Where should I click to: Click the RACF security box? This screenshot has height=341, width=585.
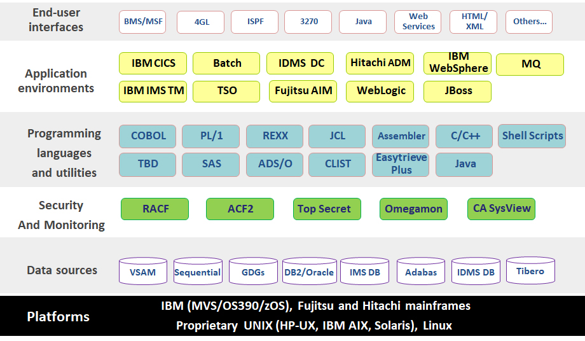tap(155, 209)
